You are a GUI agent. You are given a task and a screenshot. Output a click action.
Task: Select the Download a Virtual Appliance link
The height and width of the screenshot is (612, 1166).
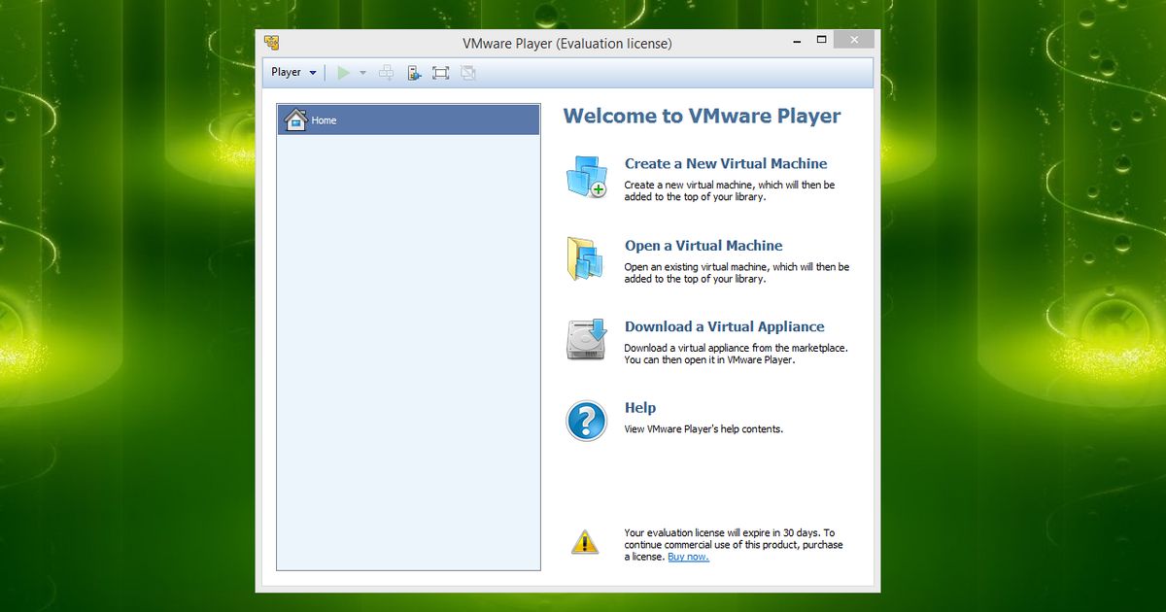[724, 327]
